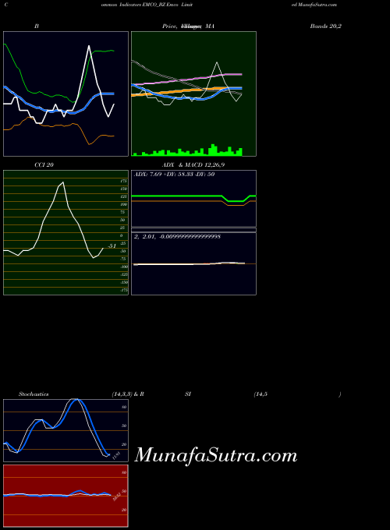Click the 'ADX & MACD 12,26,9' title
Viewport: 390px width, 530px height.
193,165
